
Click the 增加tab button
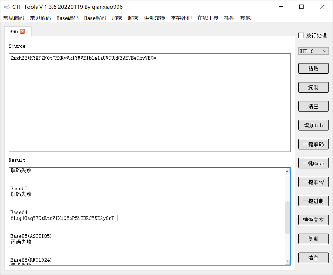(313, 125)
